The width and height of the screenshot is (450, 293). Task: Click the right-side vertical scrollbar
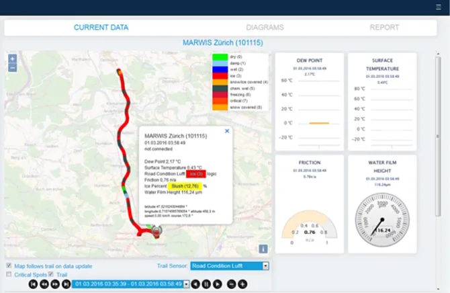click(438, 136)
